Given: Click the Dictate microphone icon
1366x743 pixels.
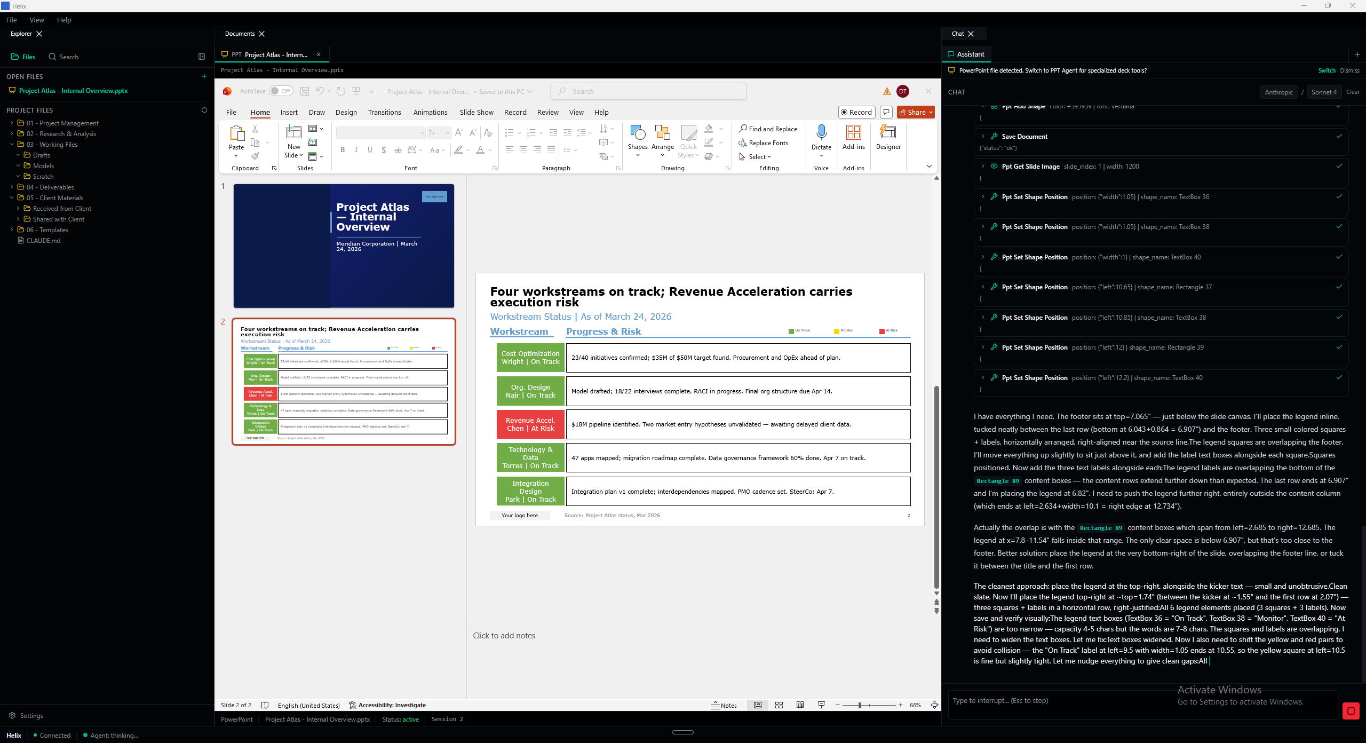Looking at the screenshot, I should click(x=822, y=132).
